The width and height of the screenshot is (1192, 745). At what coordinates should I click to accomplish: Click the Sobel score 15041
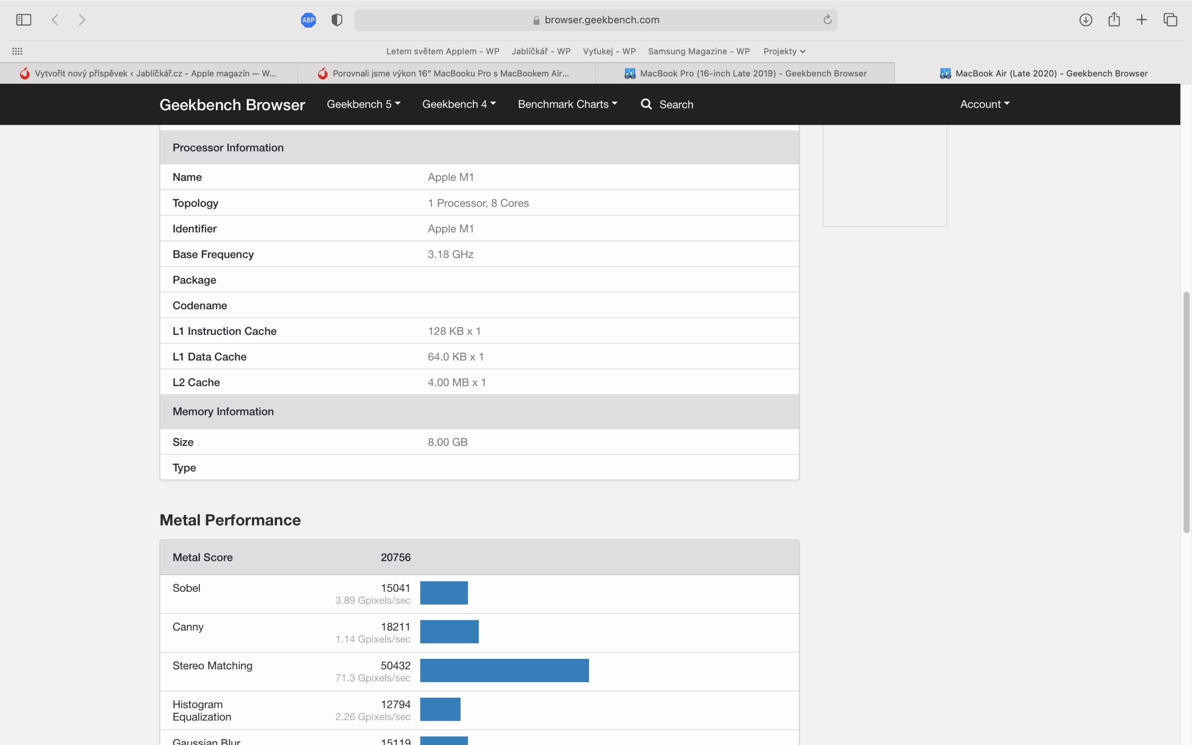coord(395,588)
